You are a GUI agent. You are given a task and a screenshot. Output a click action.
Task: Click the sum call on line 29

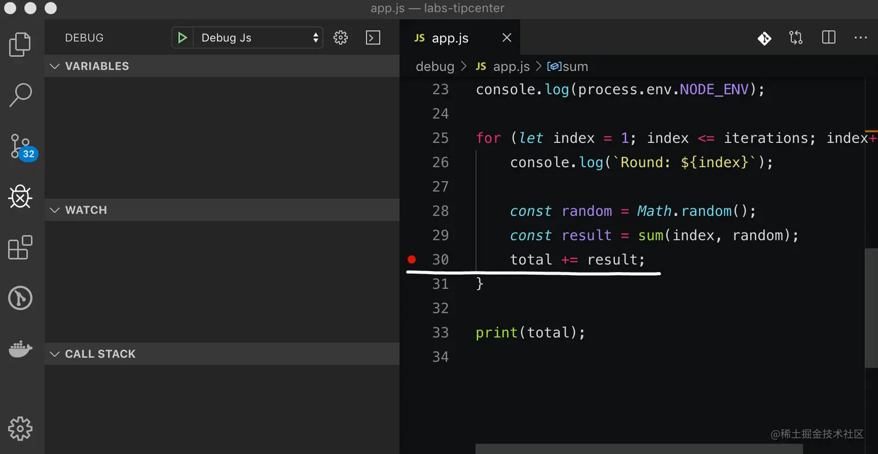[x=650, y=236]
